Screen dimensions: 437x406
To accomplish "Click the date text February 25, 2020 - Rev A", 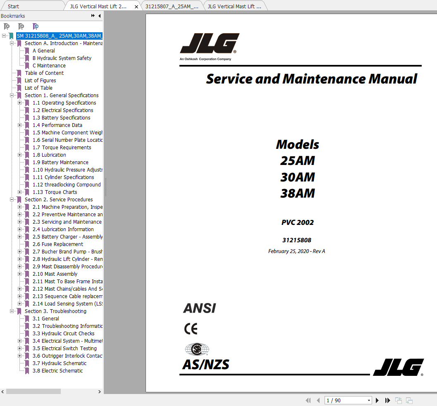I will pos(296,251).
